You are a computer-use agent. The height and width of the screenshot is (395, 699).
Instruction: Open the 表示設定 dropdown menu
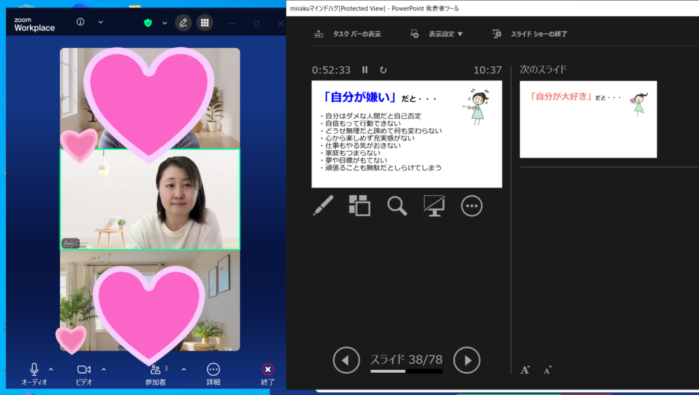pos(438,34)
